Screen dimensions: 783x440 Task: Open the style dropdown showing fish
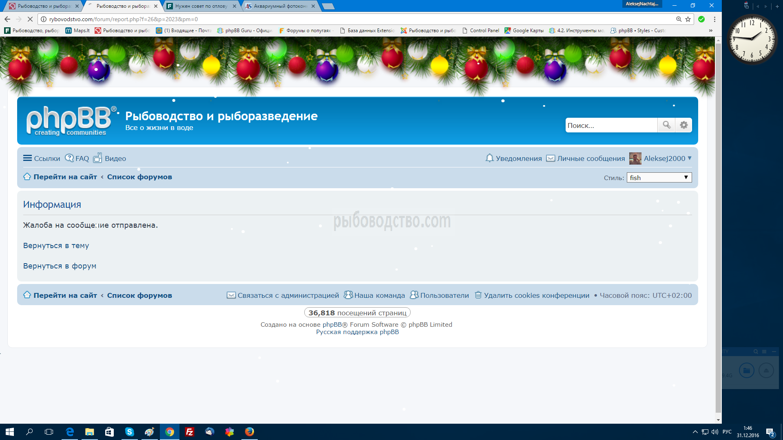pyautogui.click(x=659, y=178)
